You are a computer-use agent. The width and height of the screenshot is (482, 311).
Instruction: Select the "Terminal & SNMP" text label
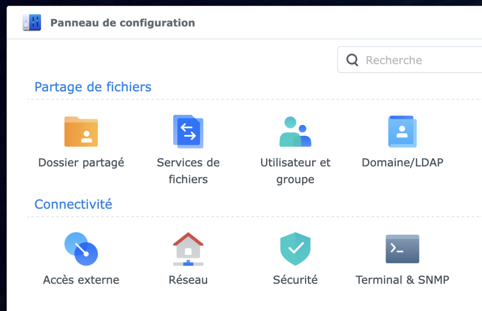[402, 280]
